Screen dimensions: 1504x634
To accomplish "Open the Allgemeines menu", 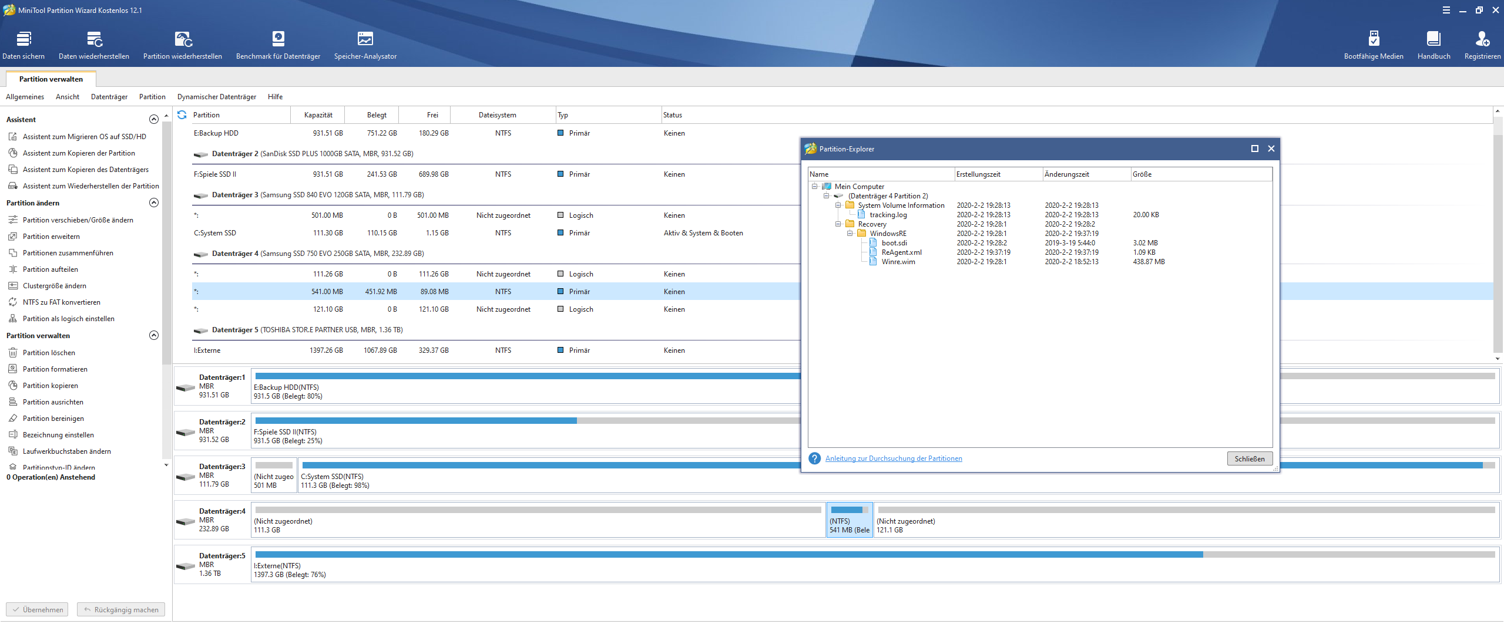I will point(25,97).
